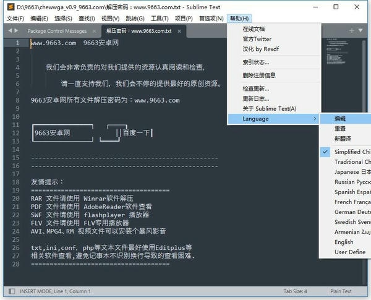Select Traditional Chinese language
The height and width of the screenshot is (300, 371).
click(x=346, y=161)
